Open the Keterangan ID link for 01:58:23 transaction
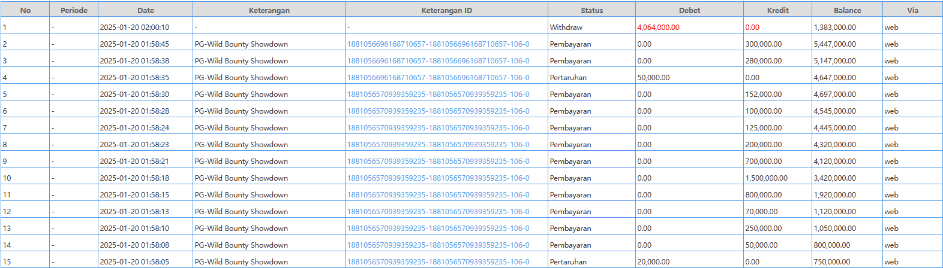 (438, 145)
